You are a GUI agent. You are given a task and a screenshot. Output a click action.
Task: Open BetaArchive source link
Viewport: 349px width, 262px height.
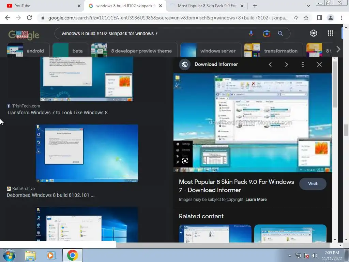(24, 188)
